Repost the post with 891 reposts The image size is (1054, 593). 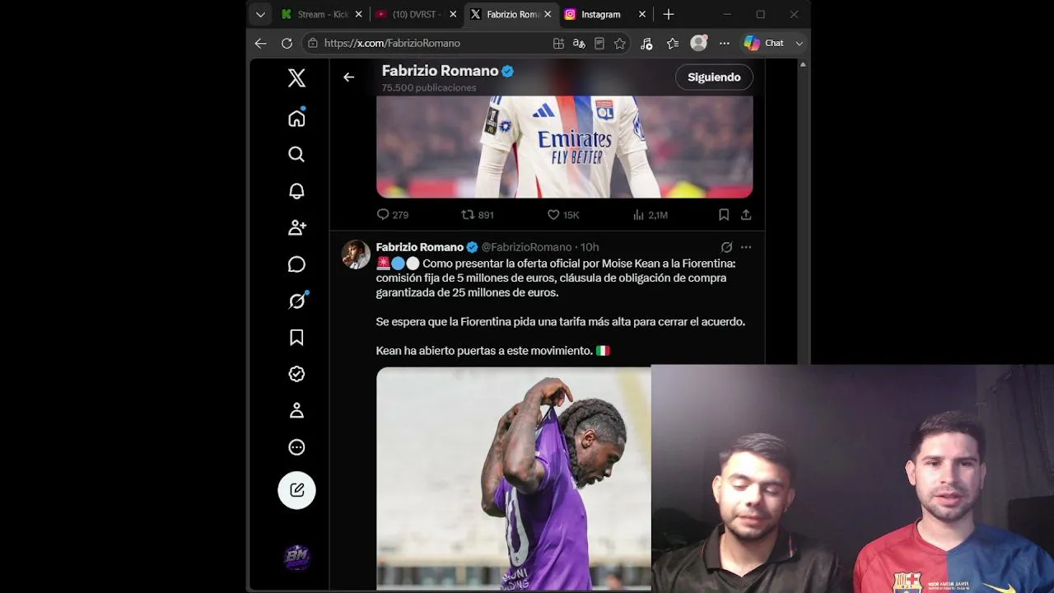pyautogui.click(x=478, y=215)
